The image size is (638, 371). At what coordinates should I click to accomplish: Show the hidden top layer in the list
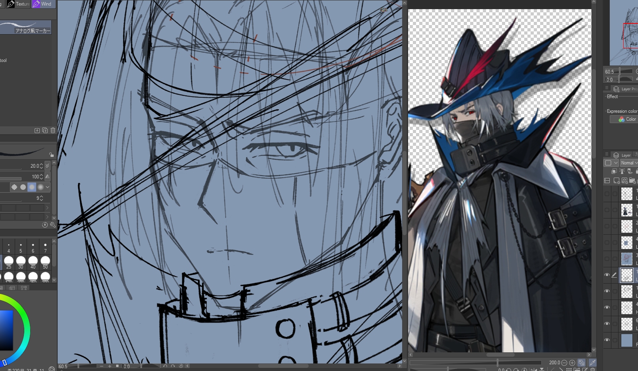pyautogui.click(x=607, y=194)
